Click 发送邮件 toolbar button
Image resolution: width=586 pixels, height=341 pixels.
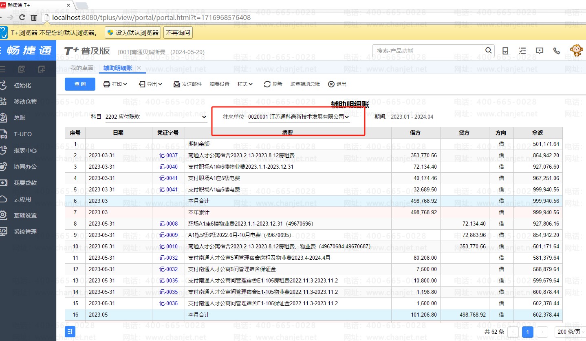(x=187, y=84)
